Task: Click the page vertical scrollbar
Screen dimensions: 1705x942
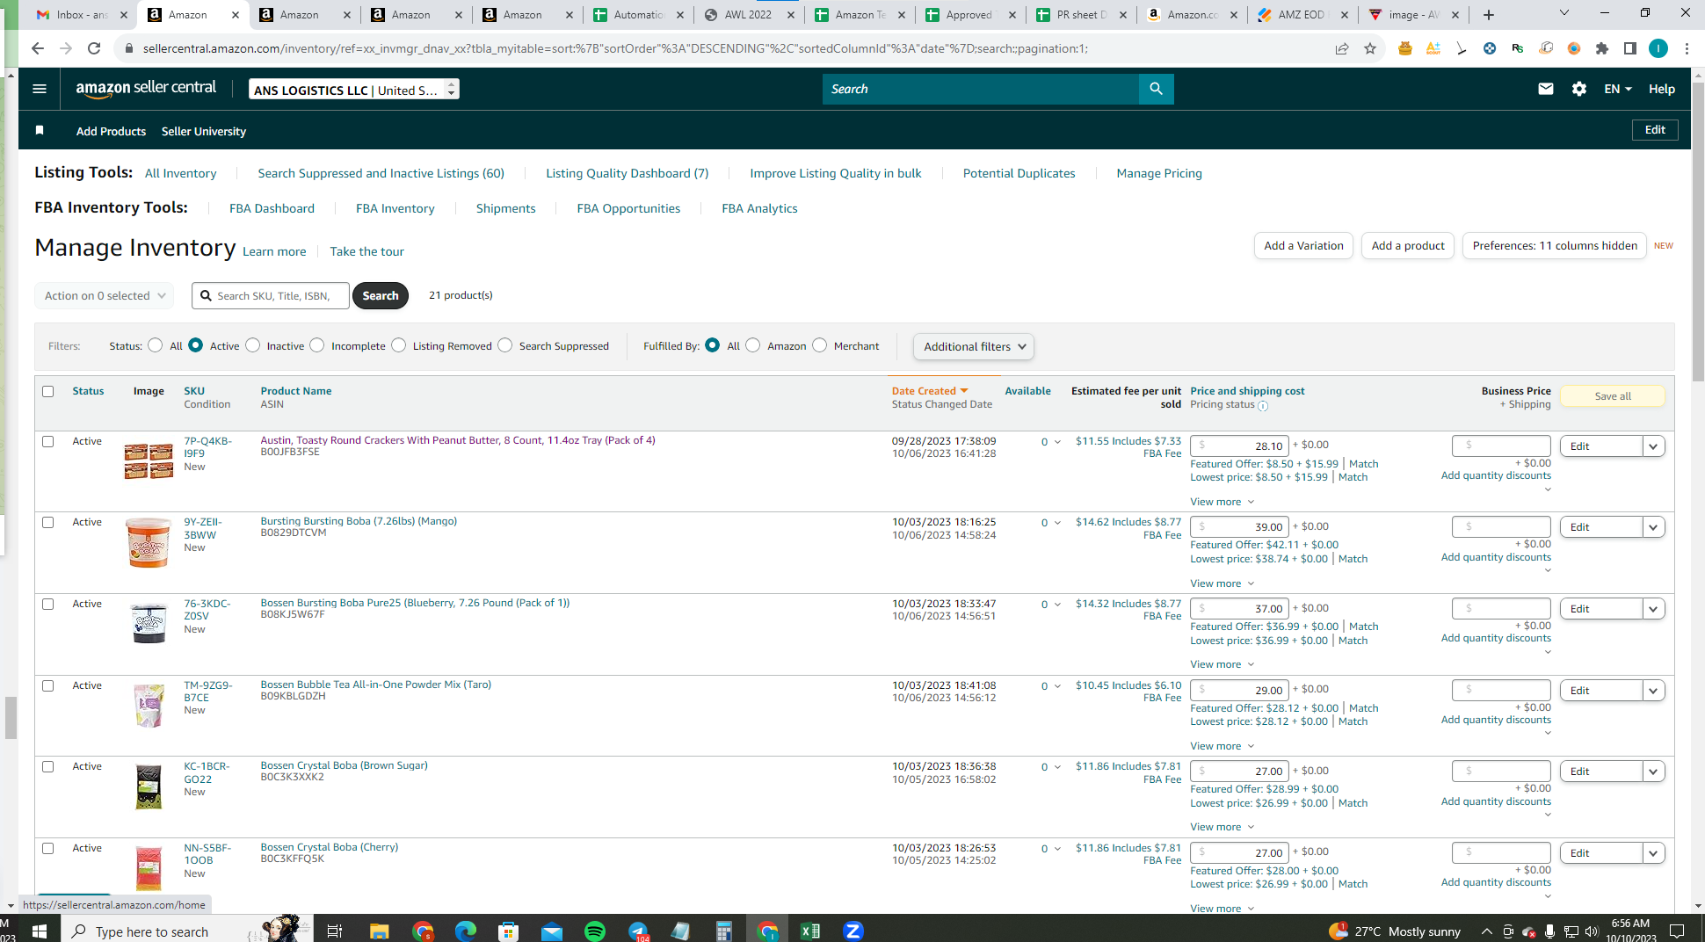Action: [1698, 233]
